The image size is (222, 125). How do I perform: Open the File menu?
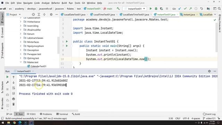(x=7, y=3)
